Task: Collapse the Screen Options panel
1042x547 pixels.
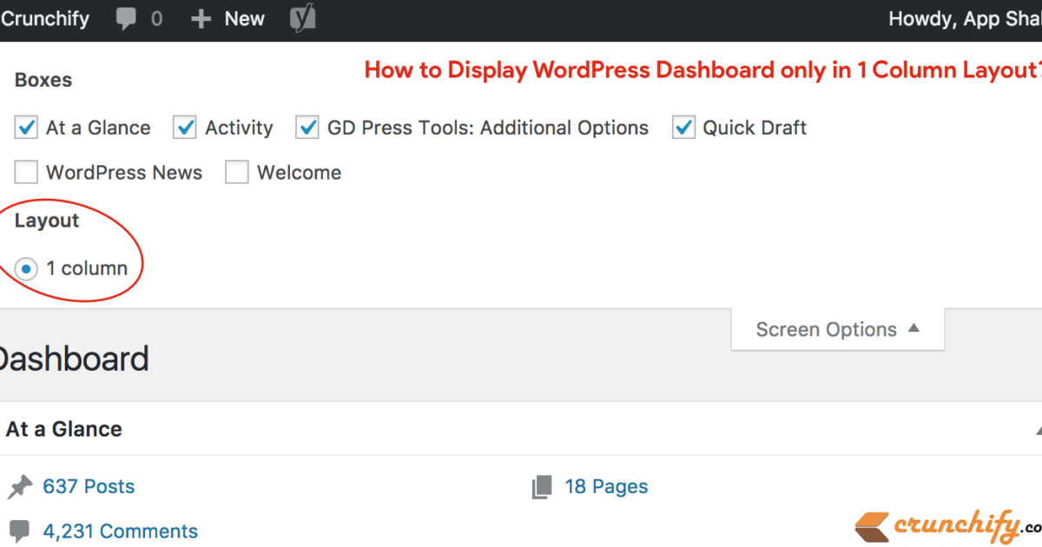Action: click(x=838, y=330)
